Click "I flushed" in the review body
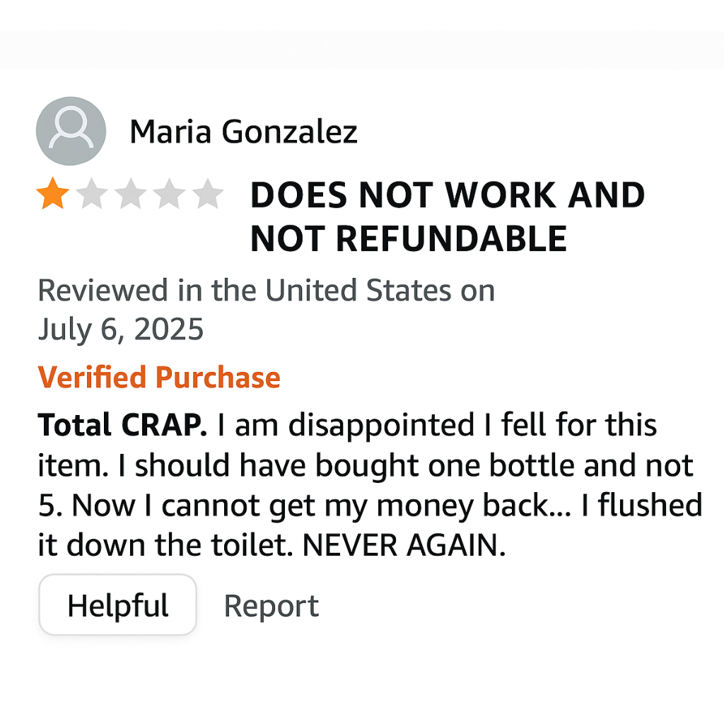724x724 pixels. [641, 506]
